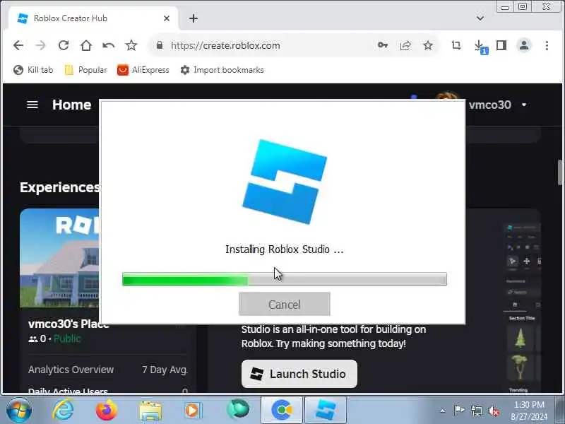Screen dimensions: 565x424
Task: Click the padlock site info icon
Action: point(160,45)
